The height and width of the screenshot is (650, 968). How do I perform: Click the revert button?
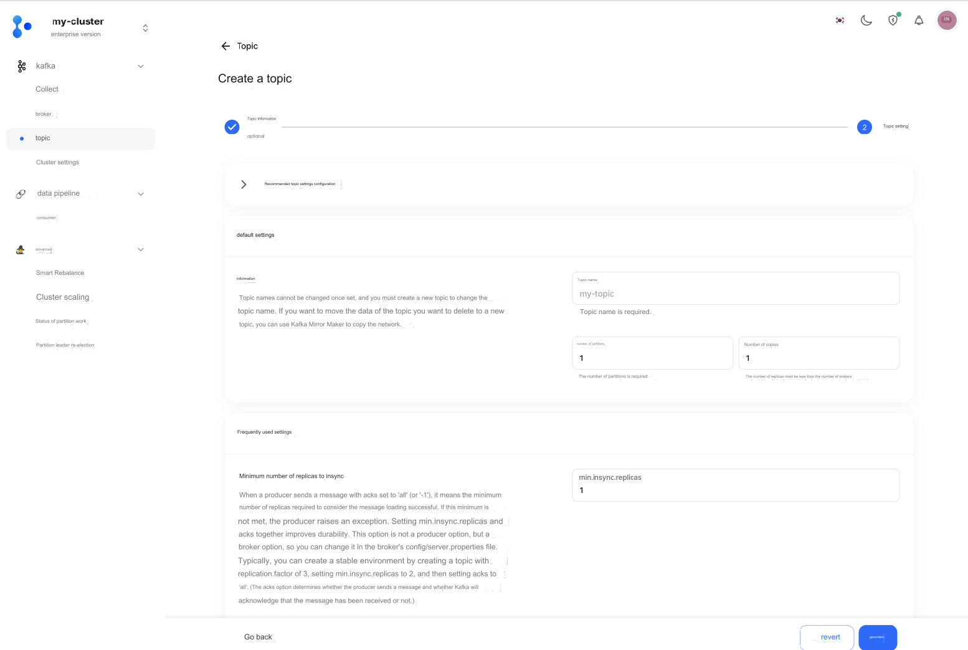pyautogui.click(x=827, y=637)
